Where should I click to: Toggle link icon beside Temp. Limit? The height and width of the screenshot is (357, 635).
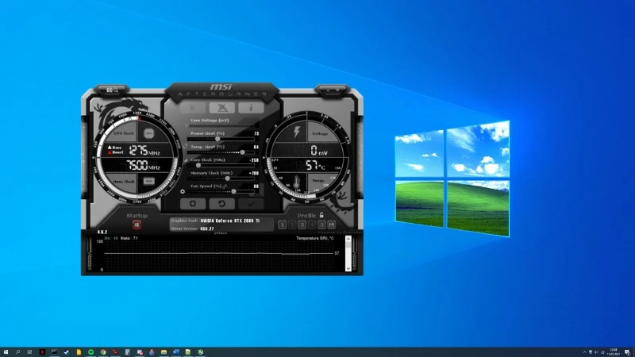[x=185, y=146]
